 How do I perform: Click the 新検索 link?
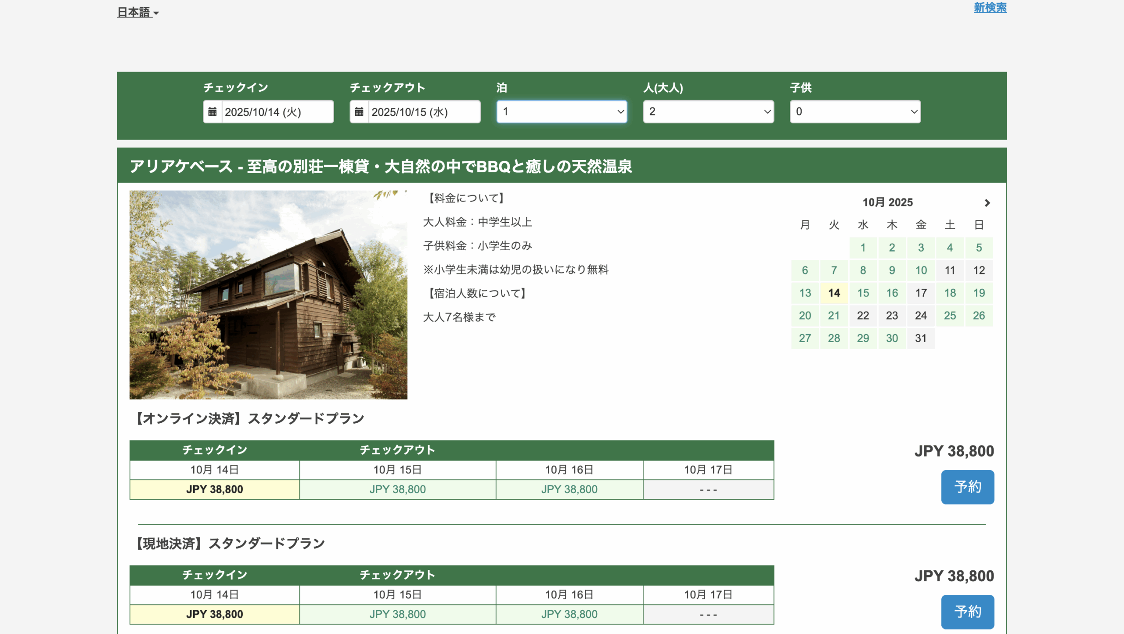tap(990, 7)
